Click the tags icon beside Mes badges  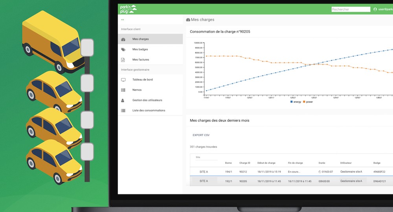(123, 49)
